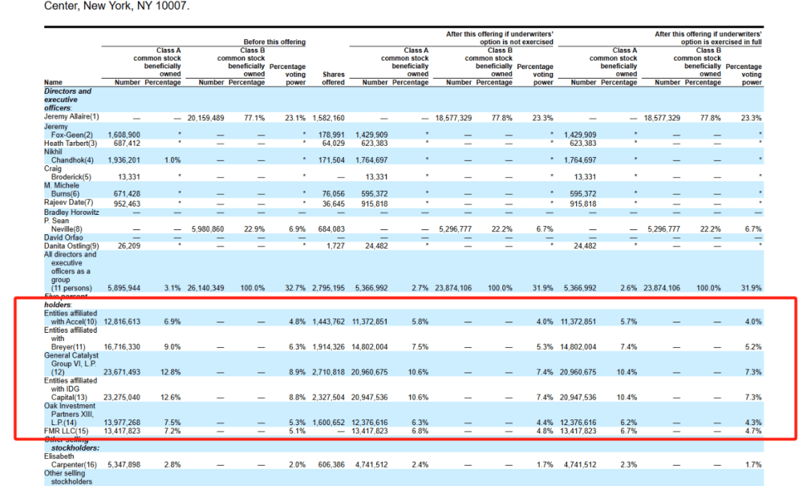Select the FMR LLC(15) row name
The height and width of the screenshot is (486, 811).
coord(67,431)
